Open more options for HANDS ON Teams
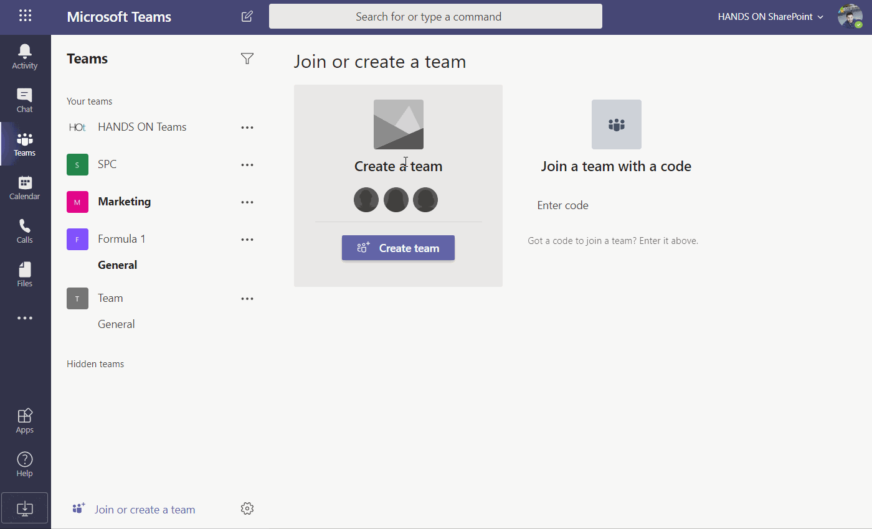 click(x=247, y=128)
